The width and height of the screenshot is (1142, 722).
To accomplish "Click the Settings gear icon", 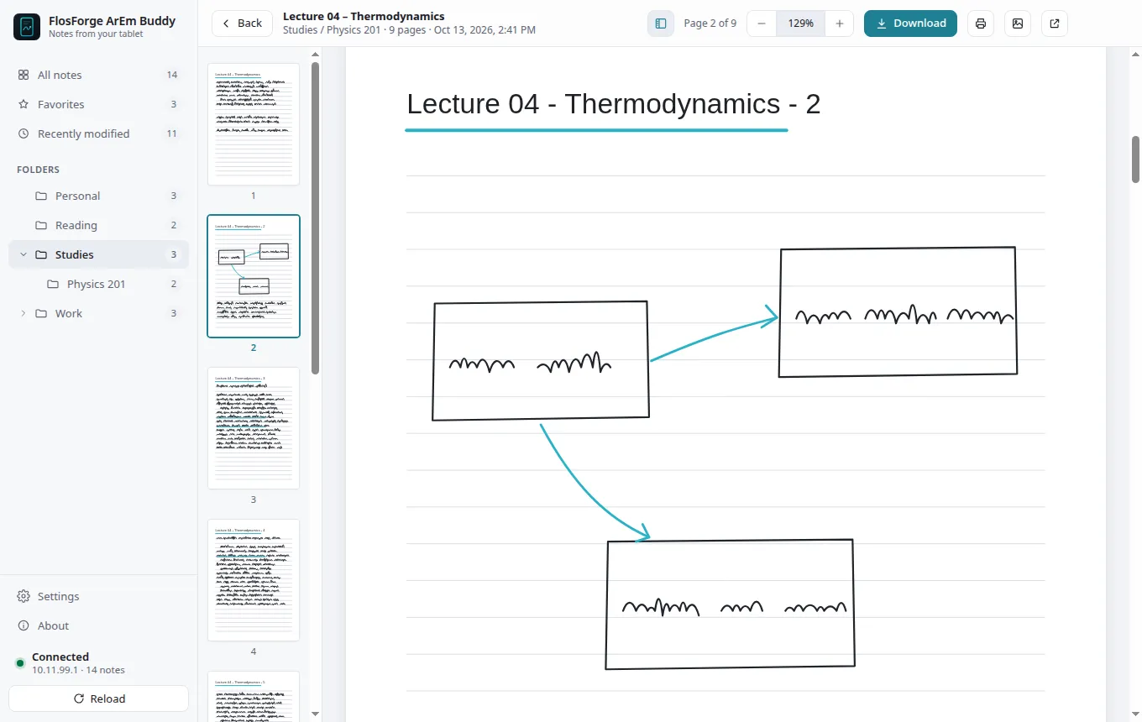I will [24, 596].
